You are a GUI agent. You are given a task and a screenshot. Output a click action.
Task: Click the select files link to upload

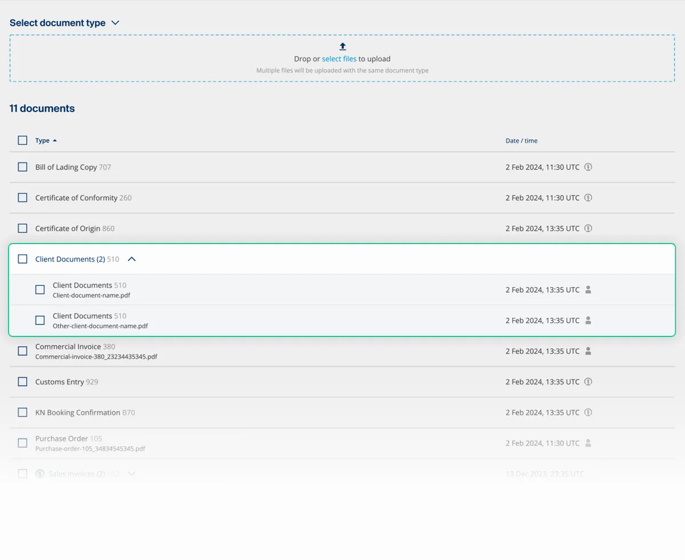coord(339,58)
